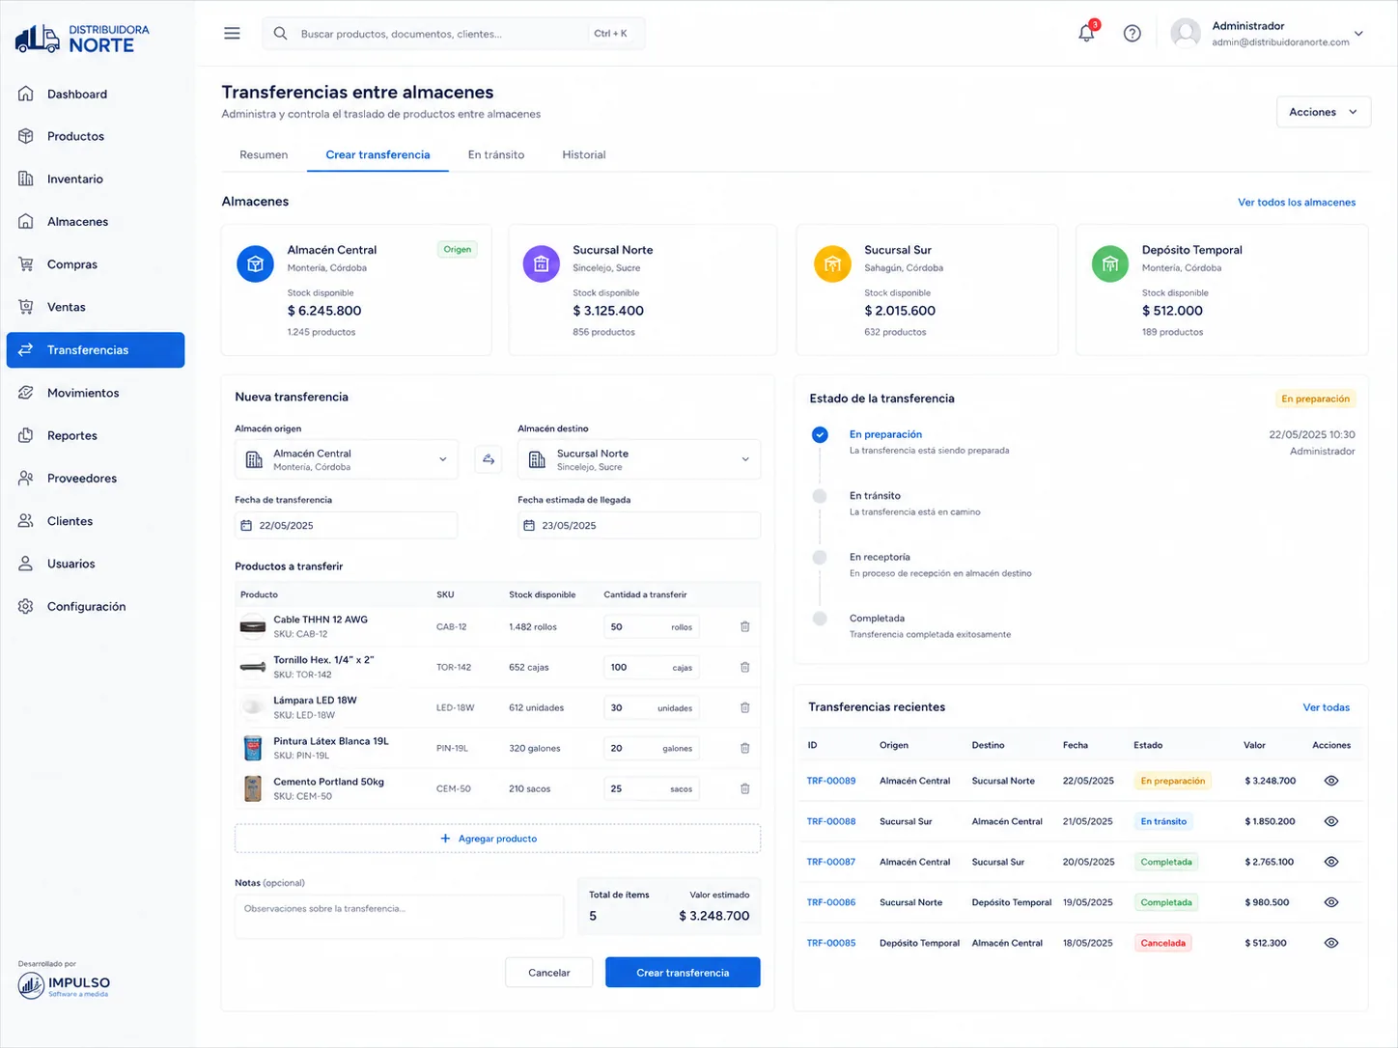Click the help question mark icon
The height and width of the screenshot is (1048, 1398).
pos(1132,34)
